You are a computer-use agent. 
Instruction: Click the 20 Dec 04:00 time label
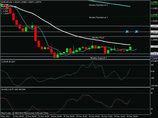point(132,116)
